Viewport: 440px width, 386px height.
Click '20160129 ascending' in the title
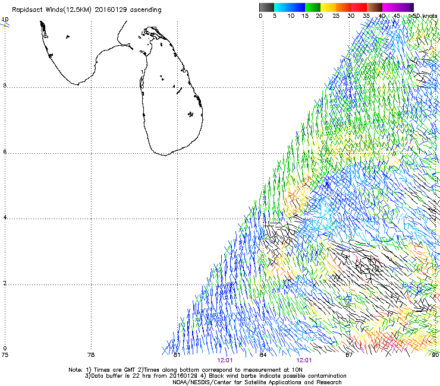(x=128, y=10)
